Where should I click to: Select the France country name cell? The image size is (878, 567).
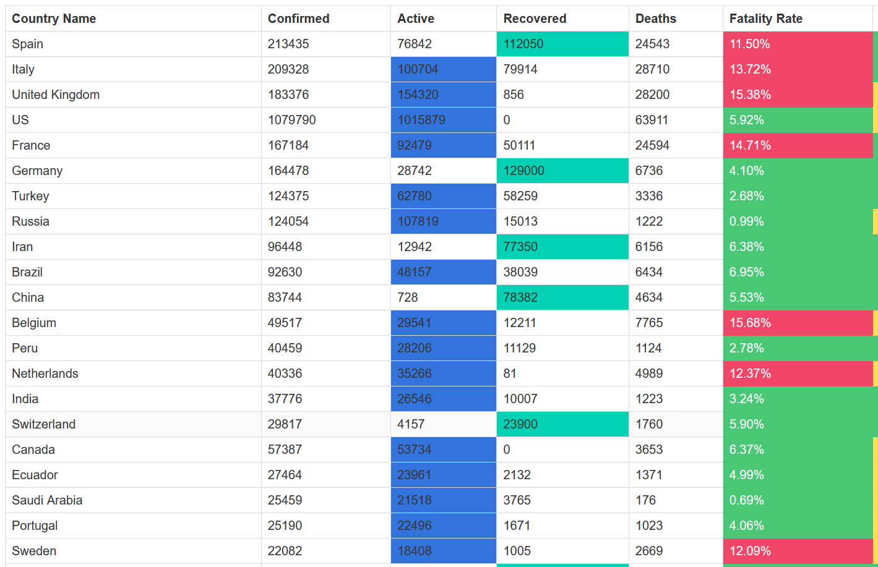(31, 145)
